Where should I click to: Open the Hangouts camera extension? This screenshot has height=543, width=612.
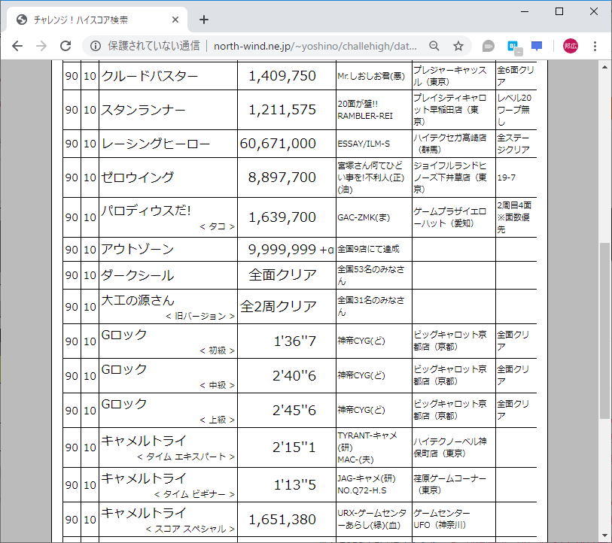pos(488,46)
